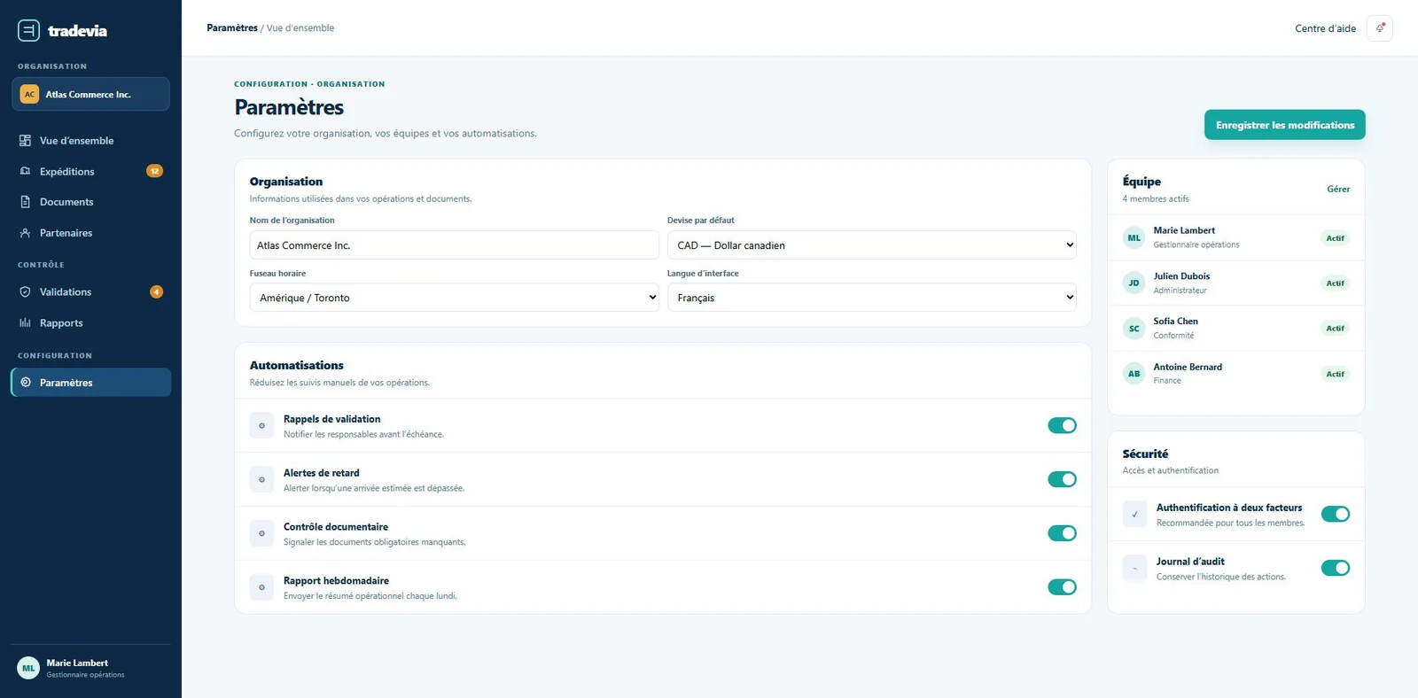1418x698 pixels.
Task: Click the icon beside Rappels de validation
Action: click(x=261, y=425)
